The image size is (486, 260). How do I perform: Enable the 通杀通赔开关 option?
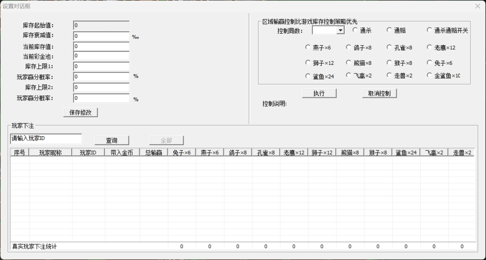[x=429, y=30]
